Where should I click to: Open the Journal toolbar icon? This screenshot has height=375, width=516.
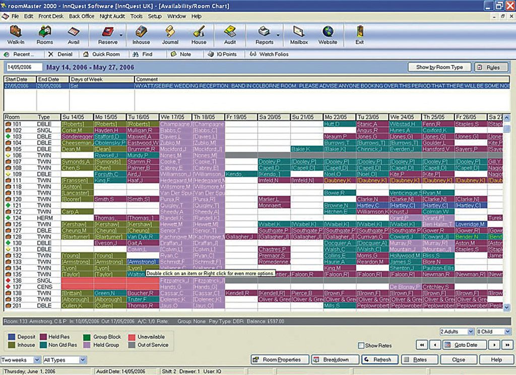[170, 35]
